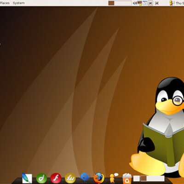The height and width of the screenshot is (184, 184).
Task: Open the clock showing Thu
Action: point(180,3)
